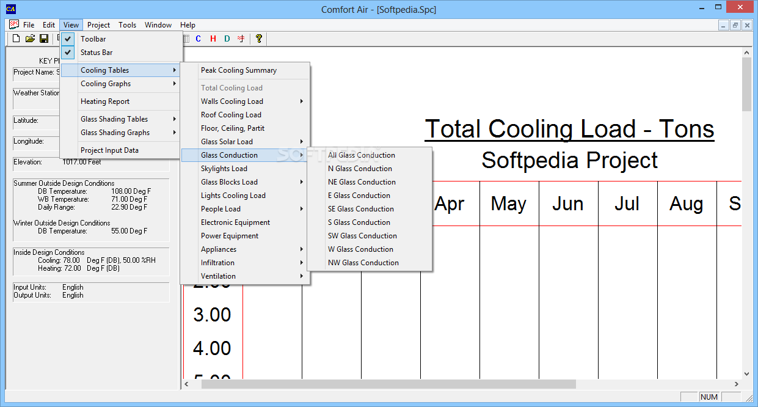Choose Roof Cooling Load
This screenshot has height=407, width=758.
(x=245, y=115)
